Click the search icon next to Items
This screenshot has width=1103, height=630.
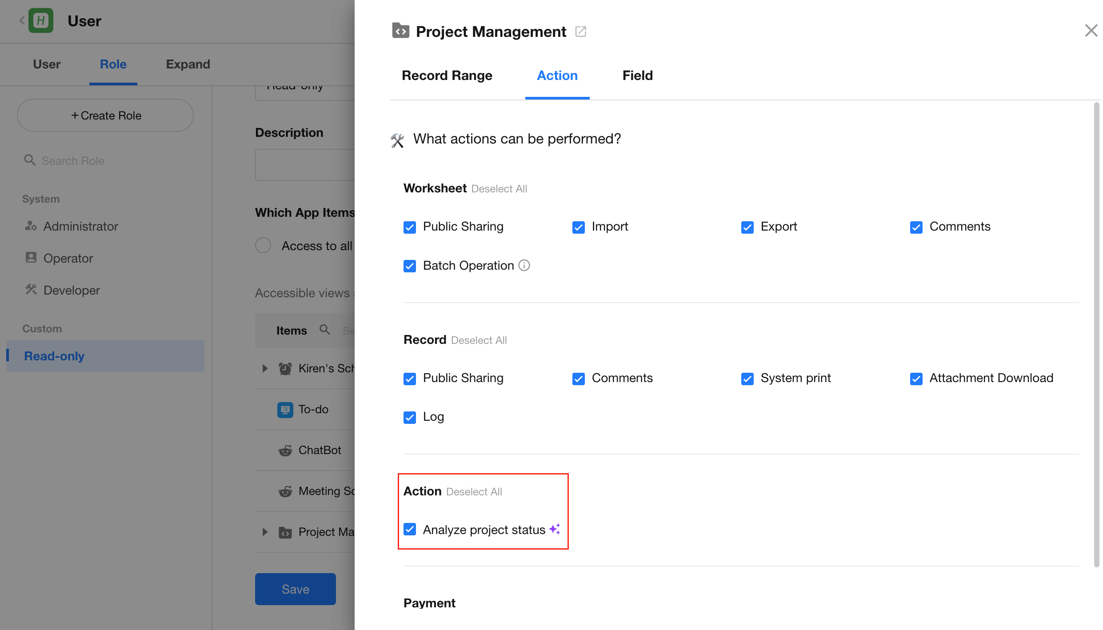tap(325, 330)
